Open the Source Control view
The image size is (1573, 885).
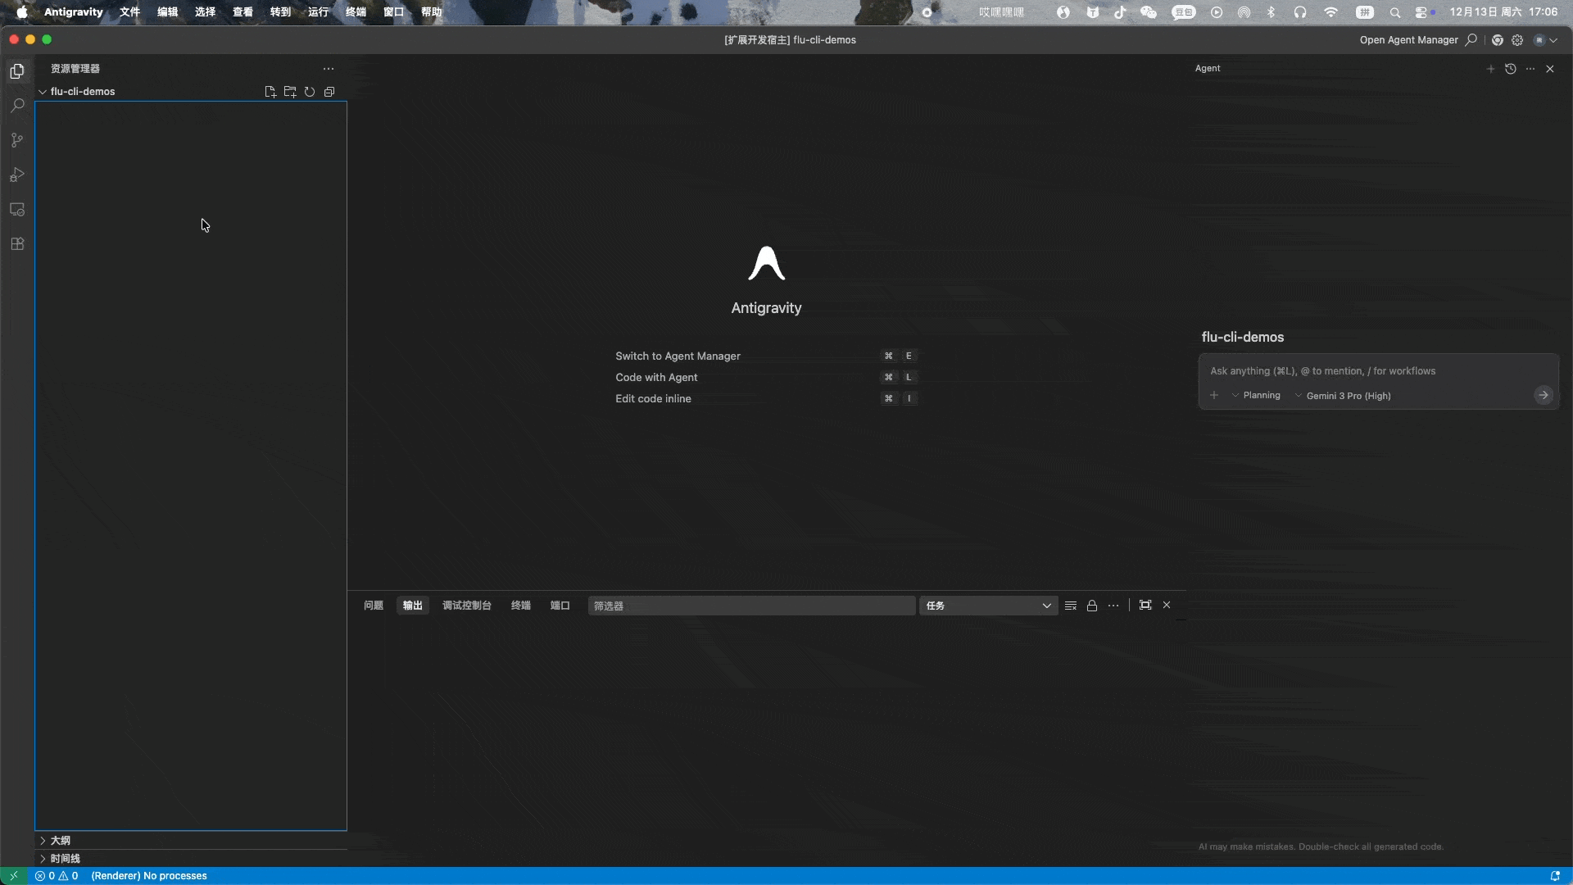click(x=17, y=140)
